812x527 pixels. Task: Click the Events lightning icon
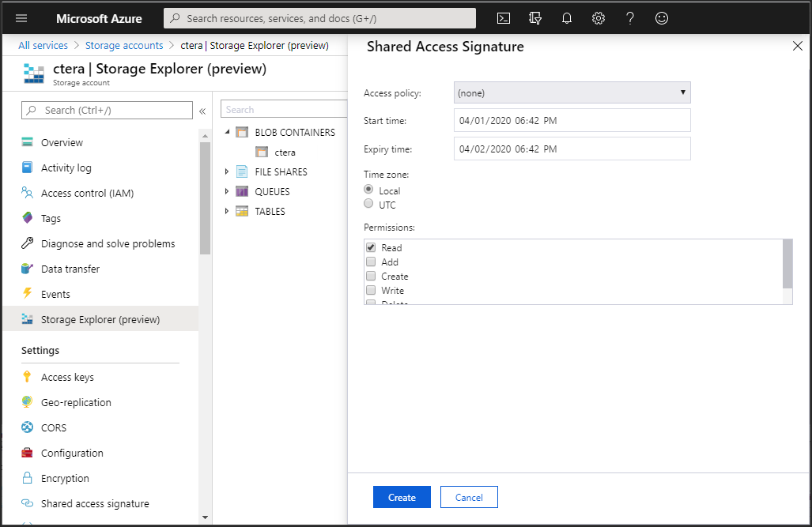tap(28, 294)
